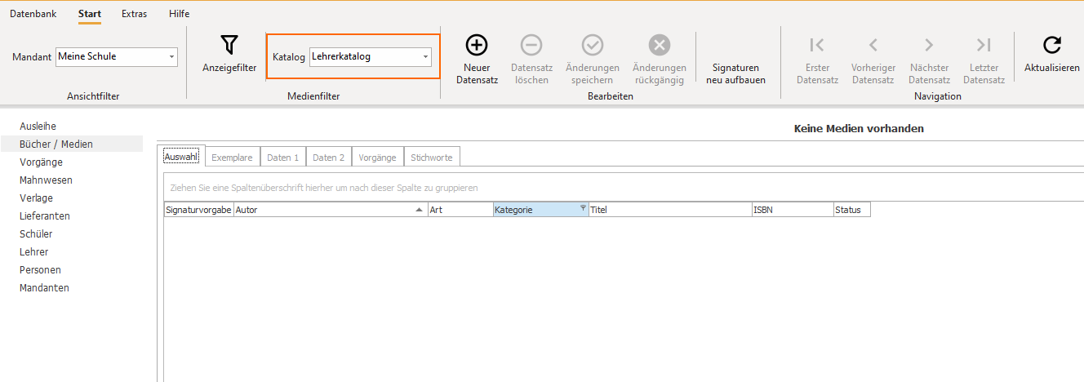Open Vorgänge in the sidebar
This screenshot has width=1084, height=382.
(x=41, y=162)
